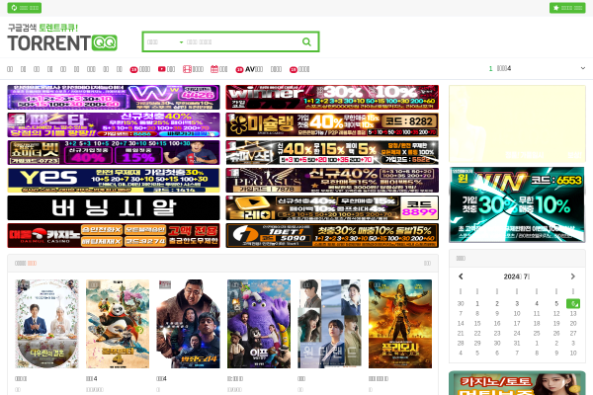Select the highlighted date 6 in the calendar
593x395 pixels.
573,303
